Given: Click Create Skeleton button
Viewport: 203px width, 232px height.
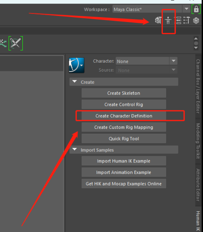Looking at the screenshot, I should 124,93.
